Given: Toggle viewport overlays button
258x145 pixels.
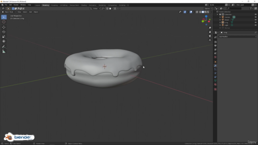Looking at the screenshot, I should 191,12.
